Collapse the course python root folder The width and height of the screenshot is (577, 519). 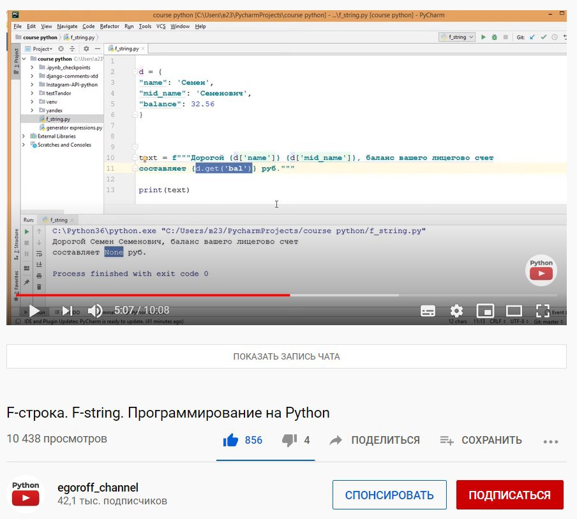click(x=24, y=59)
